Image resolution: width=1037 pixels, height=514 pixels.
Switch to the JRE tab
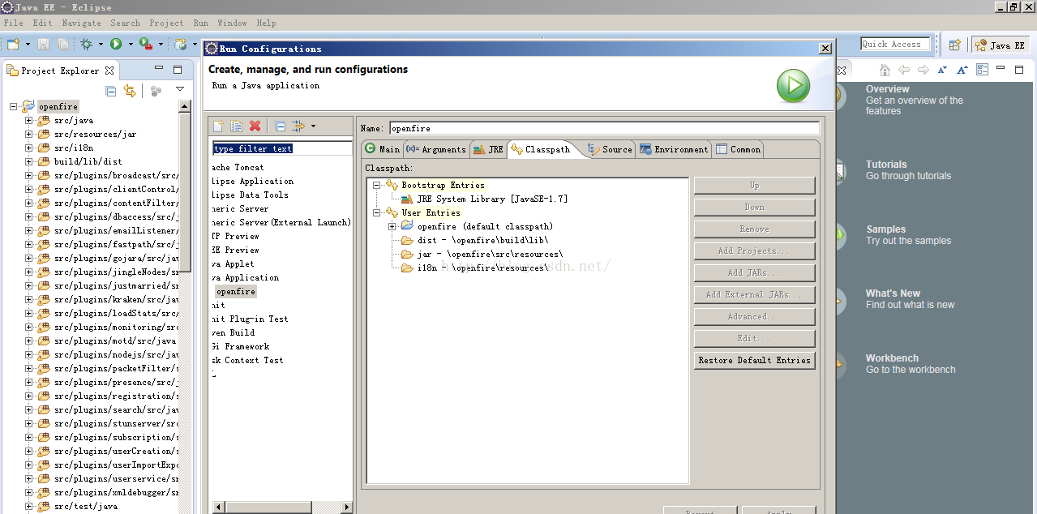tap(488, 149)
